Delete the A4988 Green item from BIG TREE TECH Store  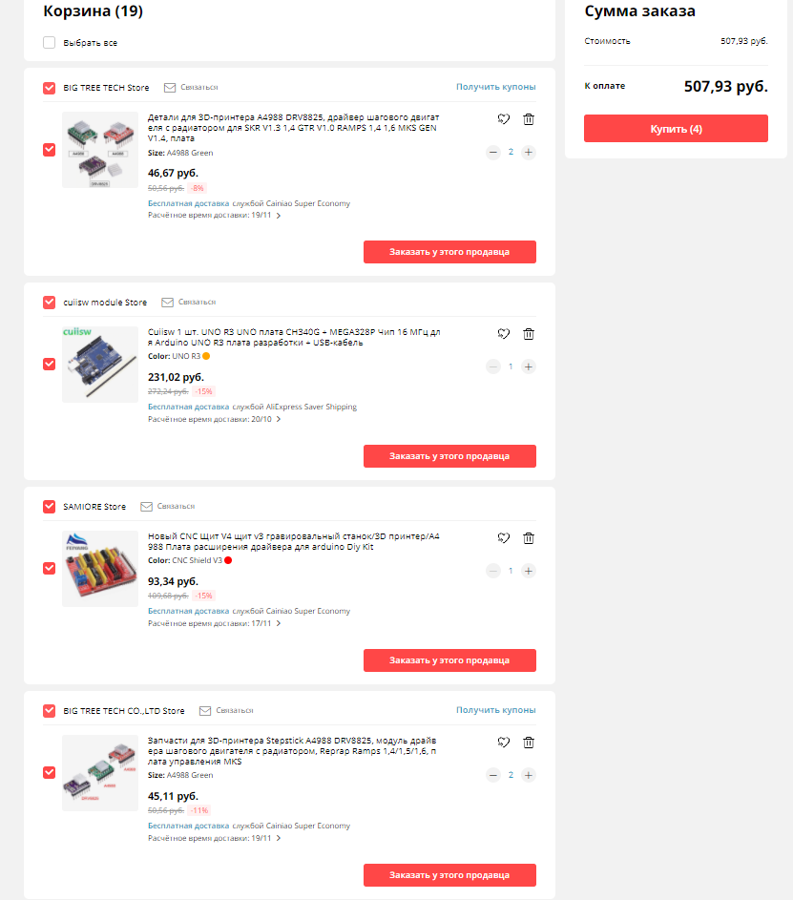529,119
